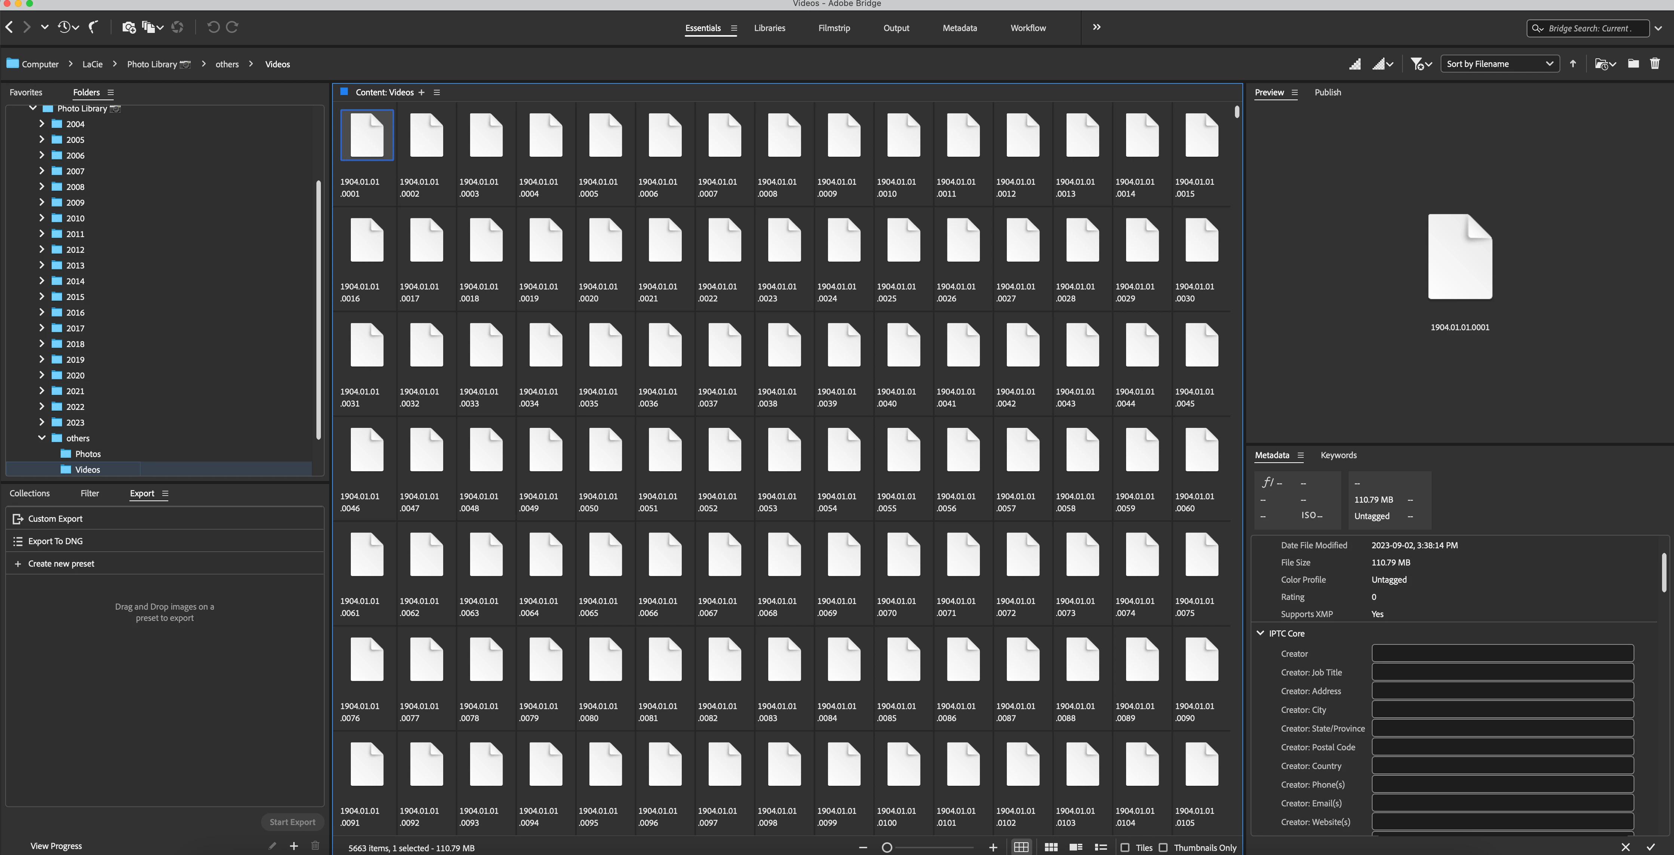1674x855 pixels.
Task: Open recent files history icon
Action: pyautogui.click(x=64, y=27)
